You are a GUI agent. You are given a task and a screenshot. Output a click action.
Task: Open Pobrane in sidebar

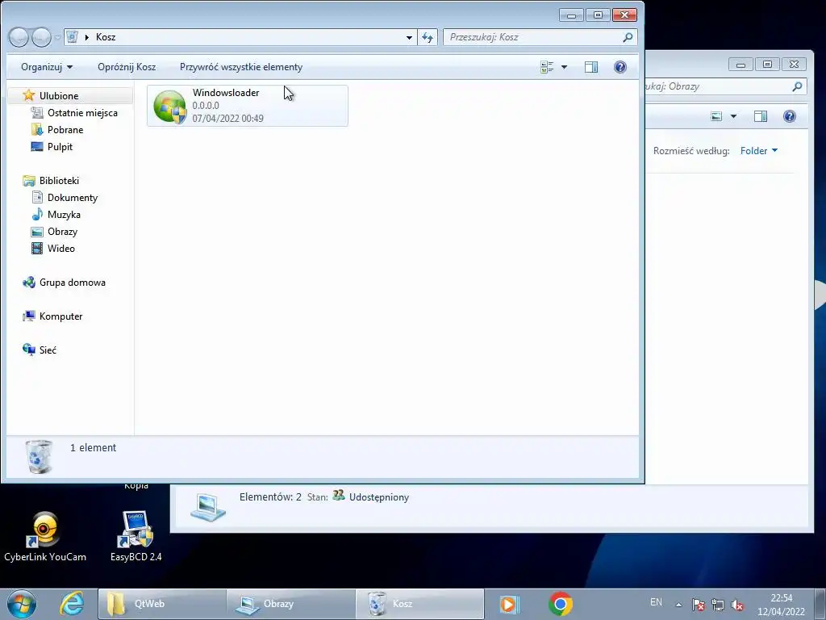[x=65, y=129]
